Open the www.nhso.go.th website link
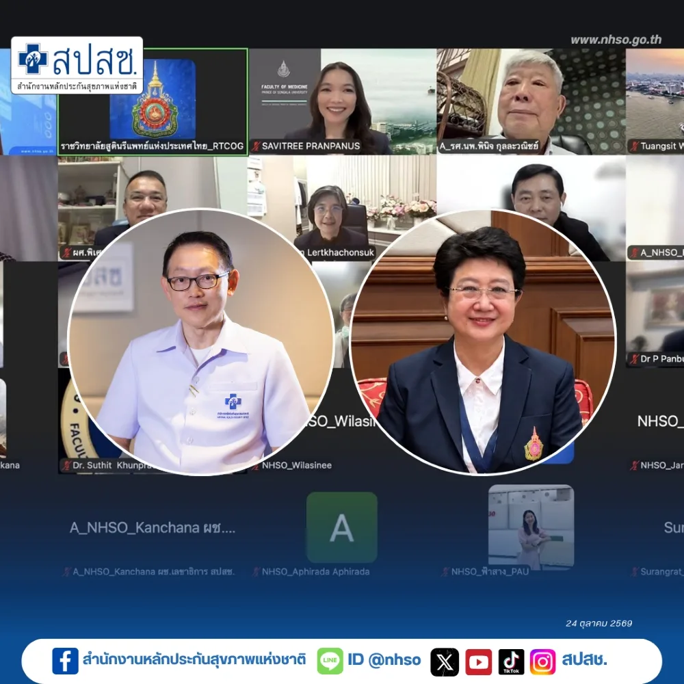 click(616, 40)
